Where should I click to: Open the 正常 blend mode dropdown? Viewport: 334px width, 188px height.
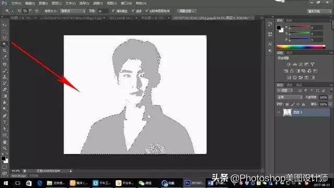point(290,97)
